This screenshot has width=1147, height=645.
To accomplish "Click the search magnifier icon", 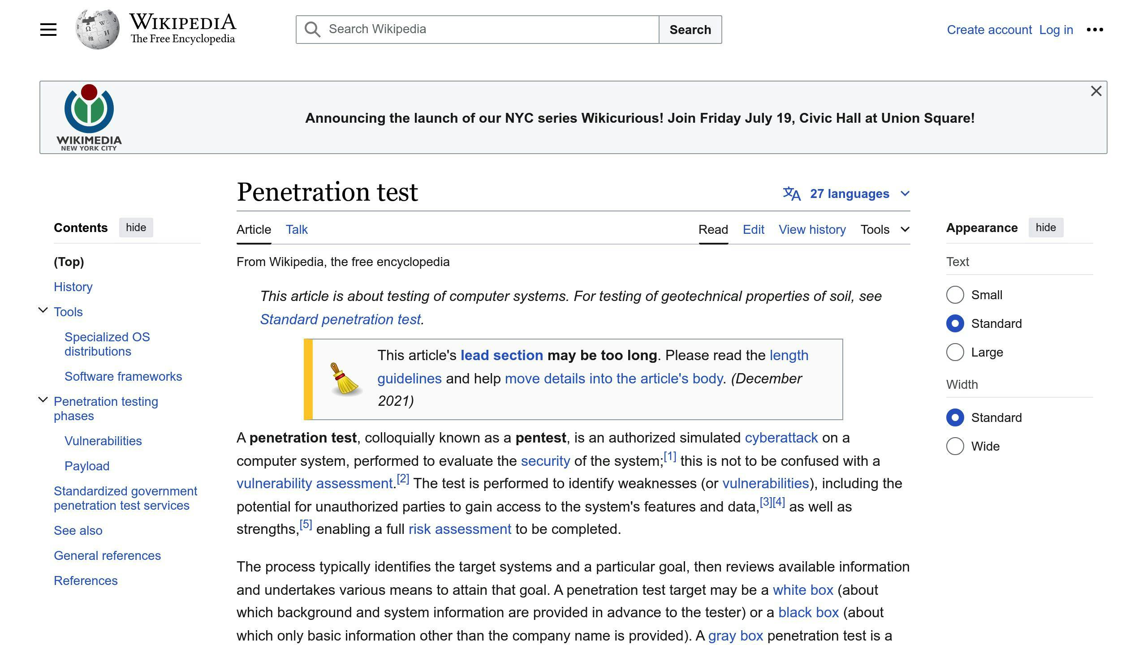I will (x=312, y=30).
